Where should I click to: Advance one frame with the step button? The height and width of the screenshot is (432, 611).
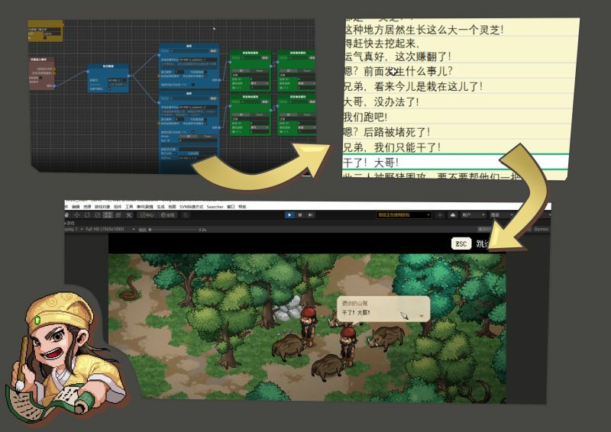click(x=310, y=215)
